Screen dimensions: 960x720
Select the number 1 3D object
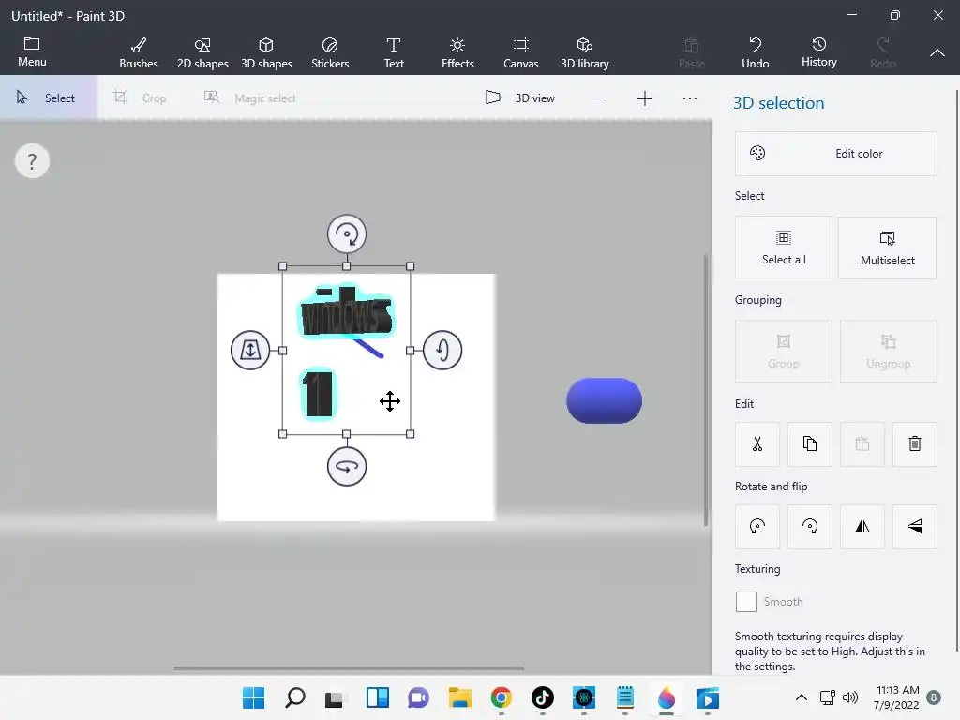click(319, 395)
